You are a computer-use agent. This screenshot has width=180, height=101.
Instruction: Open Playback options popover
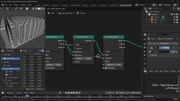tap(11, 93)
